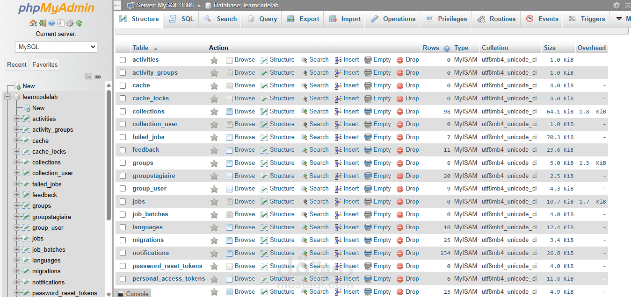Viewport: 631px width, 297px height.
Task: Add collections table to favorites star
Action: click(214, 112)
